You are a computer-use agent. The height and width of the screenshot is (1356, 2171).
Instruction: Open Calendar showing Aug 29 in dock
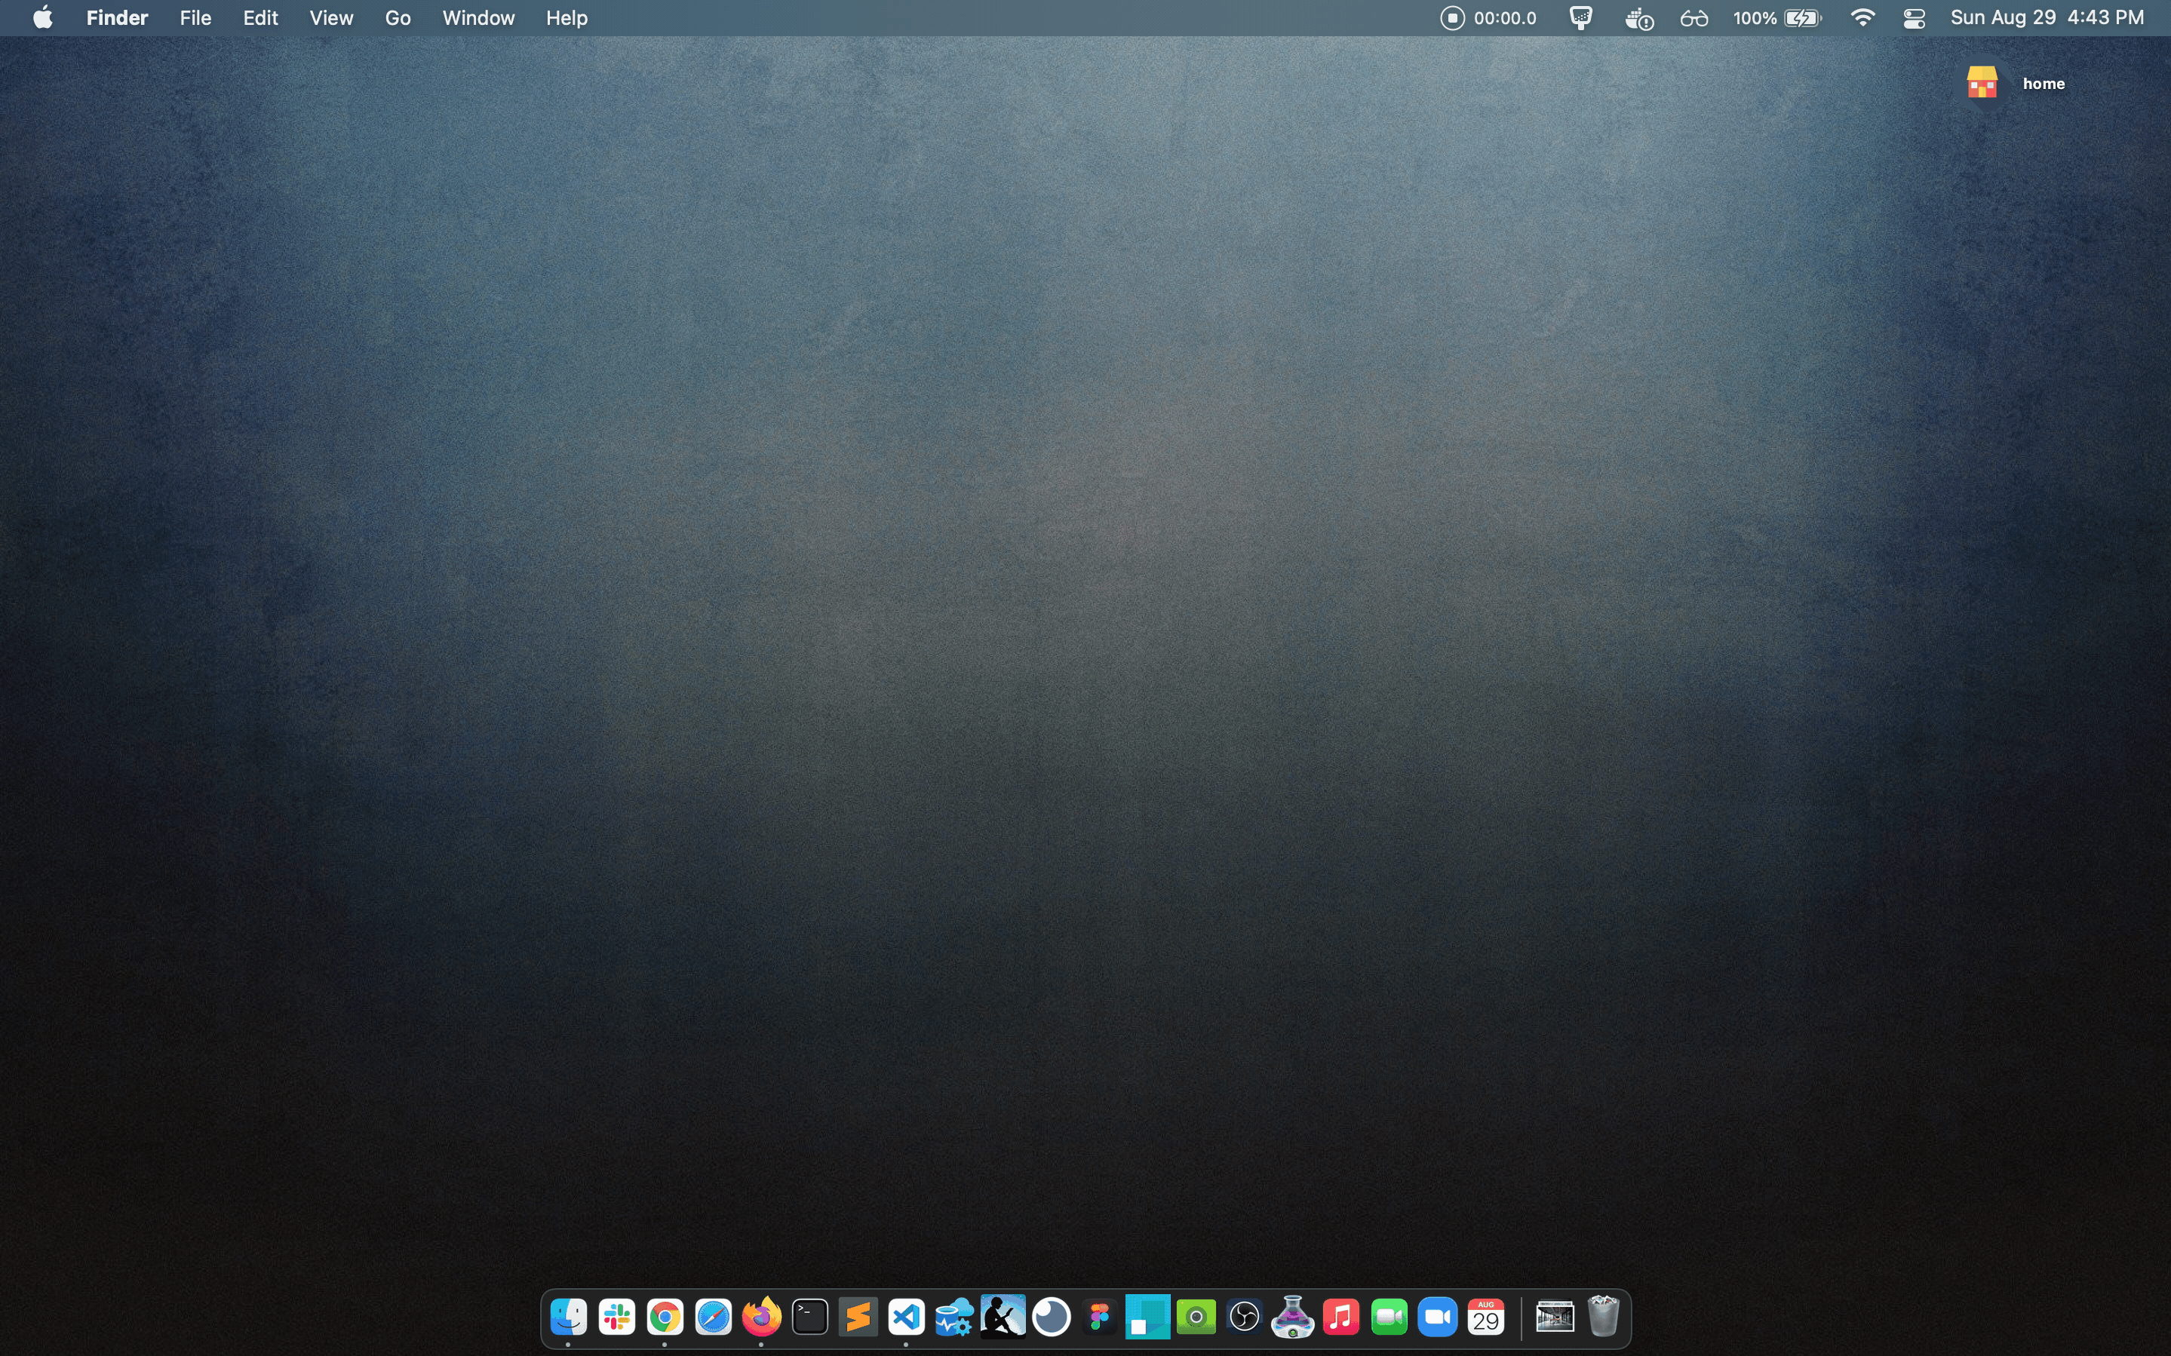1486,1317
